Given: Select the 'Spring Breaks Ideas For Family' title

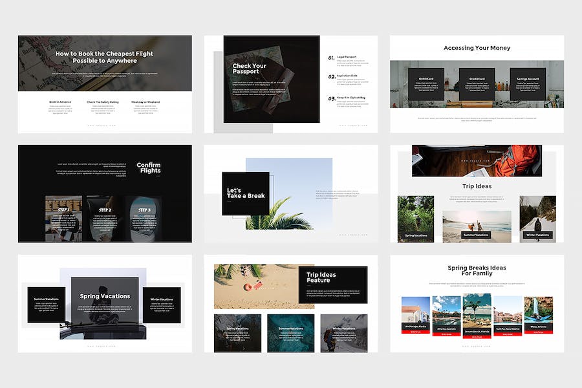Looking at the screenshot, I should point(477,270).
